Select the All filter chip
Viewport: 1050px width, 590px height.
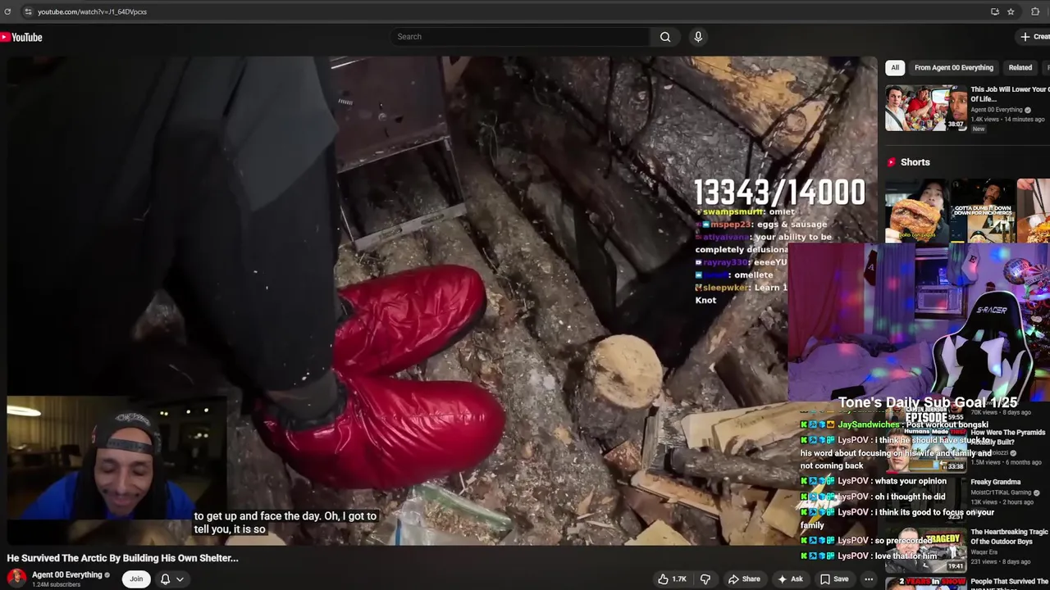pos(895,68)
